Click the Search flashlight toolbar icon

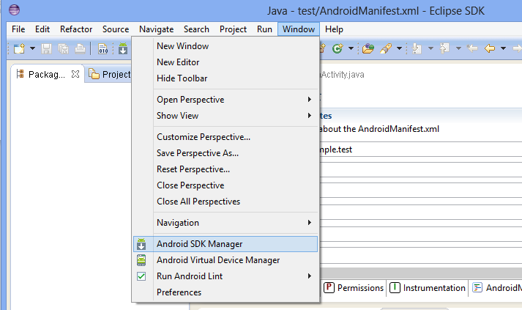pyautogui.click(x=386, y=48)
